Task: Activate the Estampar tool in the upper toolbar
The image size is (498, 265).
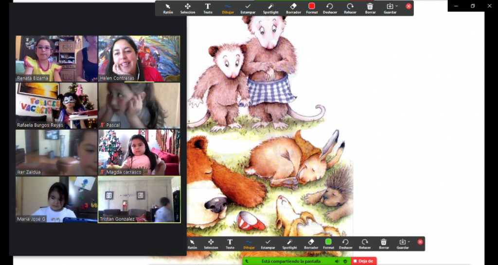Action: click(248, 8)
